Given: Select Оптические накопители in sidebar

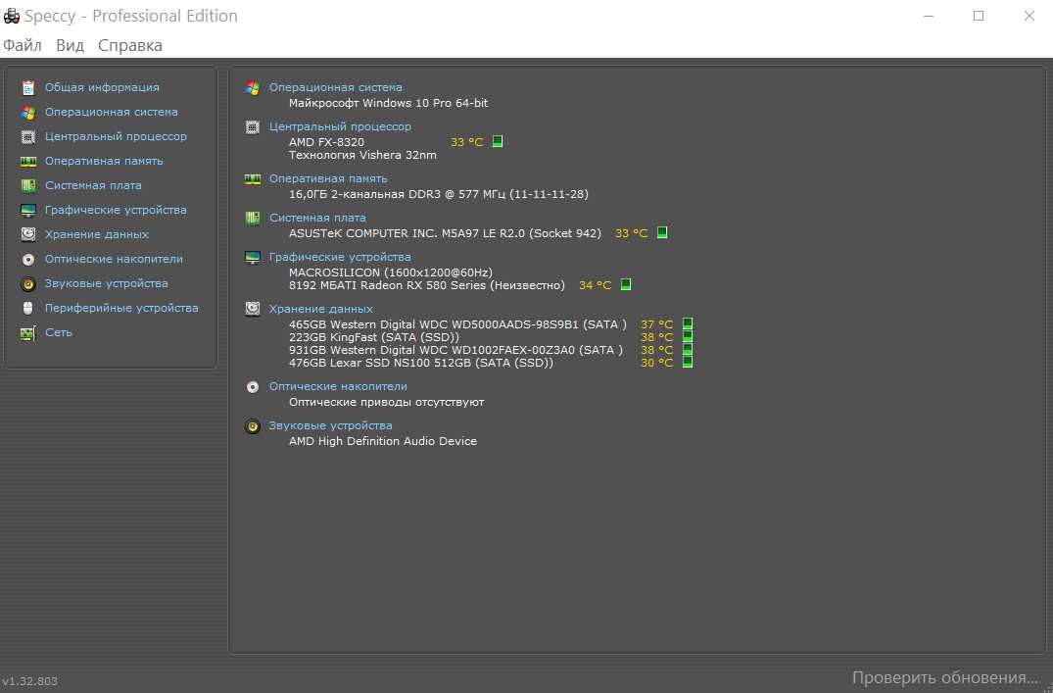Looking at the screenshot, I should [x=115, y=260].
